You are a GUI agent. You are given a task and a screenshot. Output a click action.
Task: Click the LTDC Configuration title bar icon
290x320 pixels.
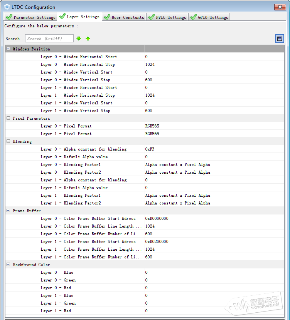7,7
